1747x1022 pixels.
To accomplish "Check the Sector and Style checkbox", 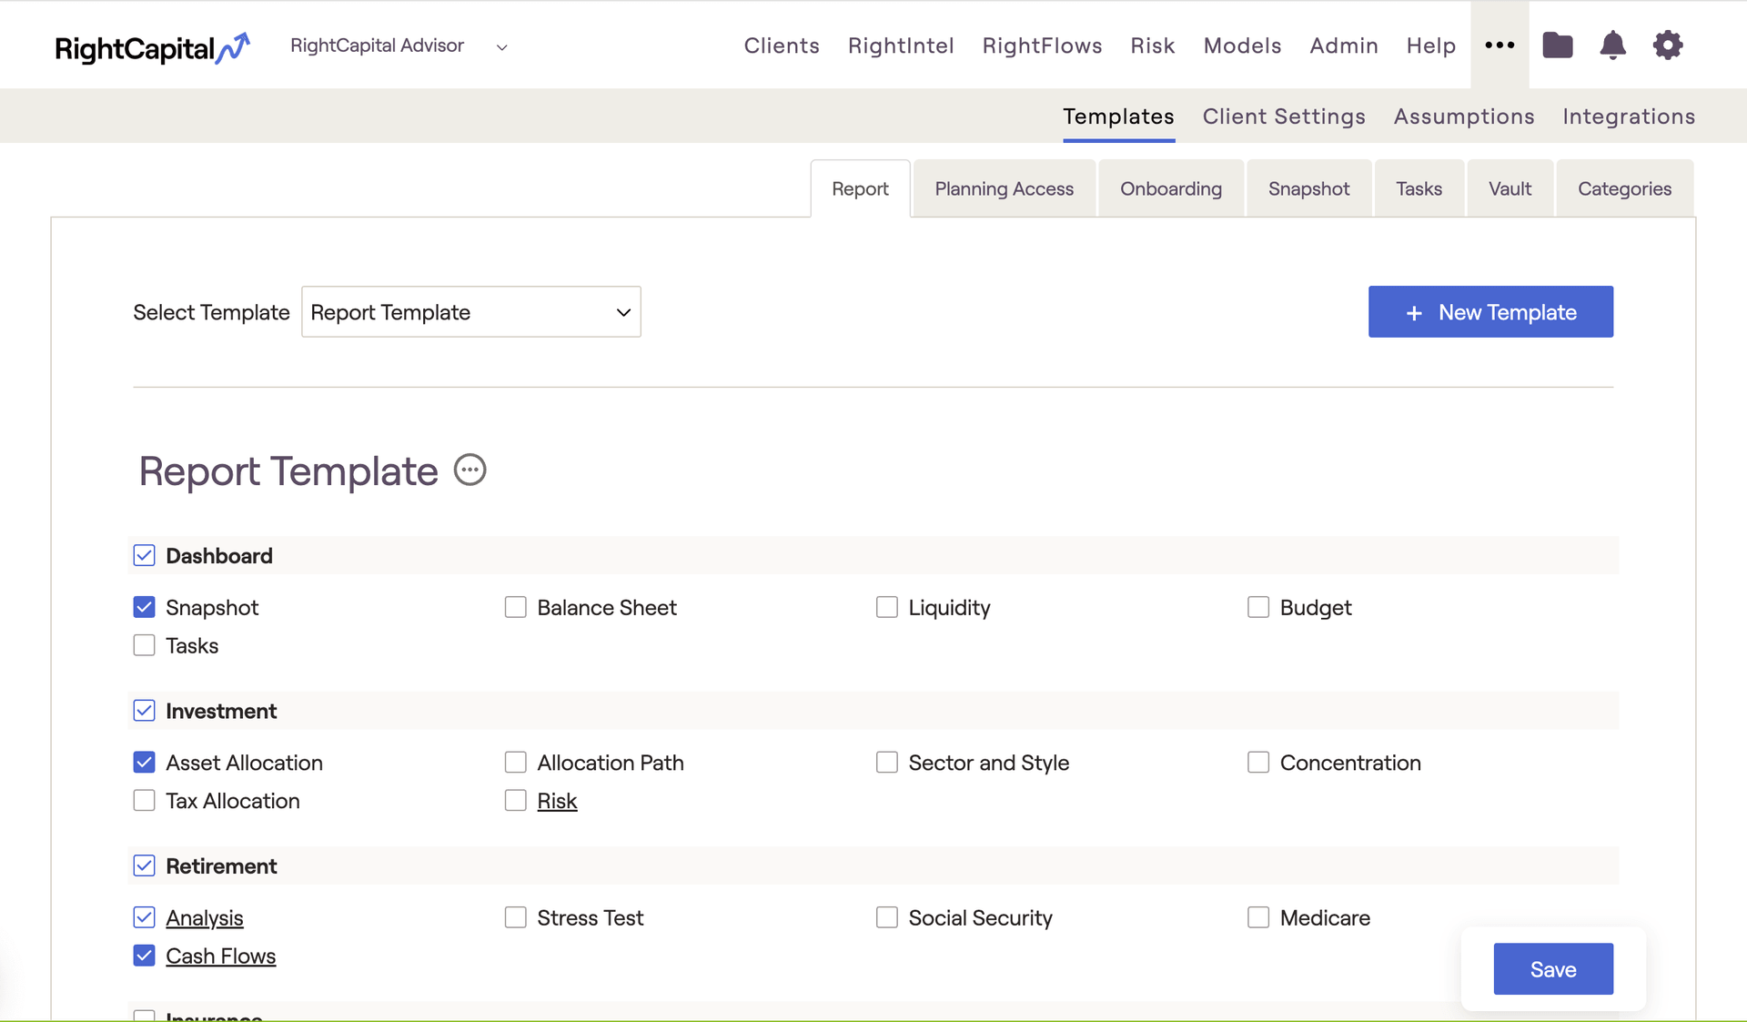I will point(886,763).
